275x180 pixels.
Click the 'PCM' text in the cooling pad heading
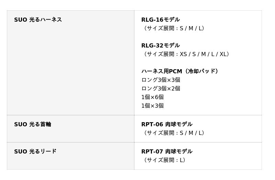click(x=175, y=71)
